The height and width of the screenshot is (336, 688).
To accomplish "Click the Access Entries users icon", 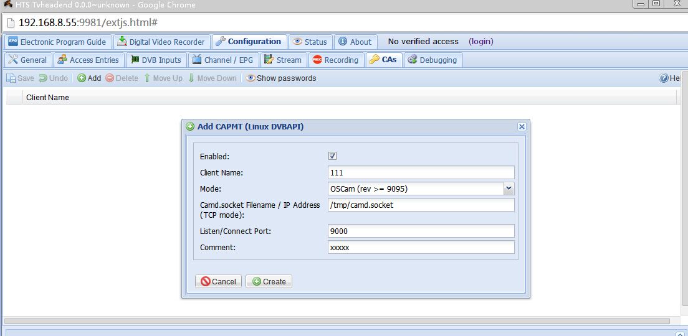I will pos(62,60).
